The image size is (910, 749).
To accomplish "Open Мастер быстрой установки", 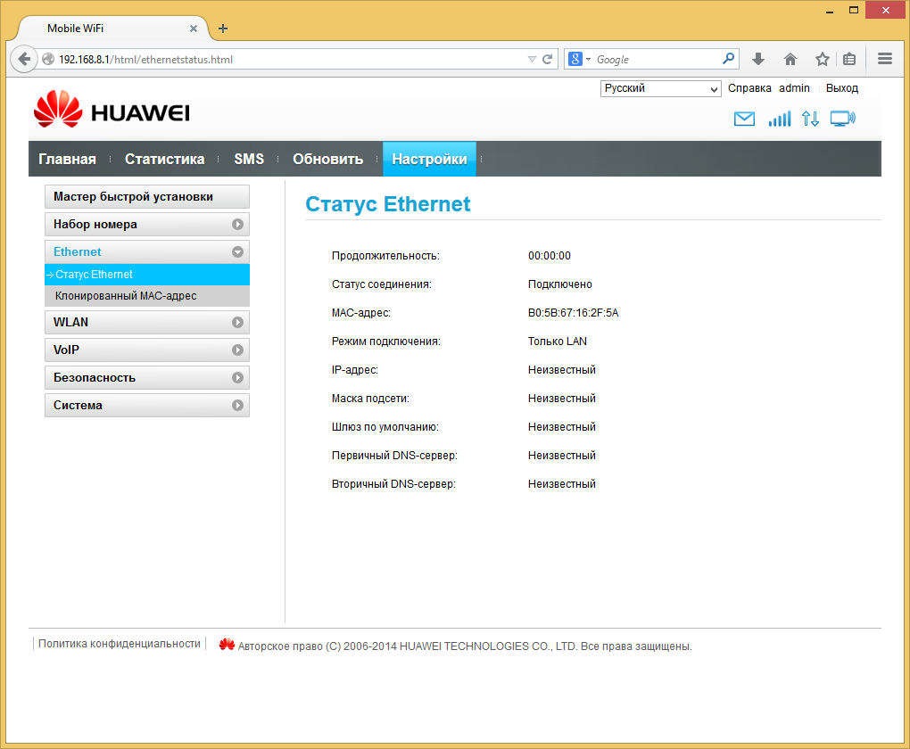I will [x=147, y=197].
